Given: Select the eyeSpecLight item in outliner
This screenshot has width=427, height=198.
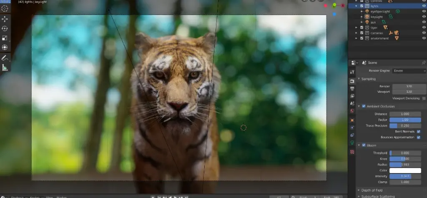Looking at the screenshot, I should (379, 12).
